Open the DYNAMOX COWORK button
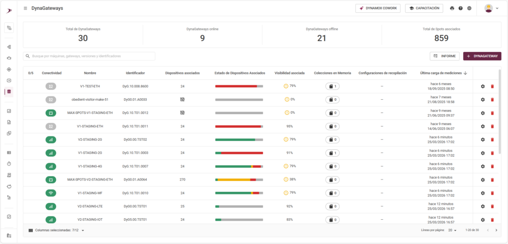 (x=378, y=8)
